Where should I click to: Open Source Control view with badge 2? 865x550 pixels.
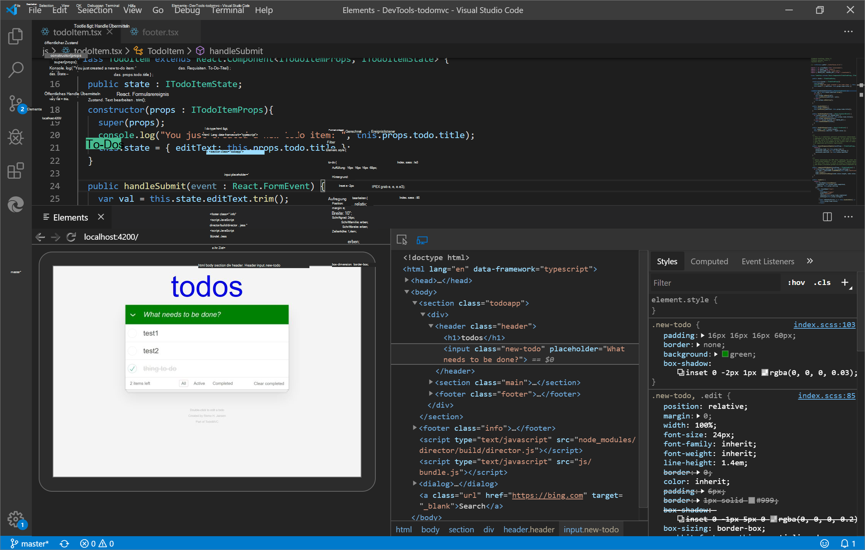tap(16, 104)
